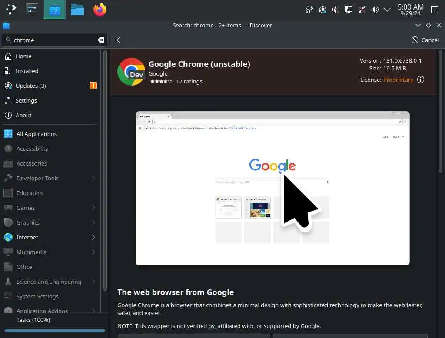Viewport: 445px width, 338px height.
Task: Open the audio volume tray icon
Action: 375,10
